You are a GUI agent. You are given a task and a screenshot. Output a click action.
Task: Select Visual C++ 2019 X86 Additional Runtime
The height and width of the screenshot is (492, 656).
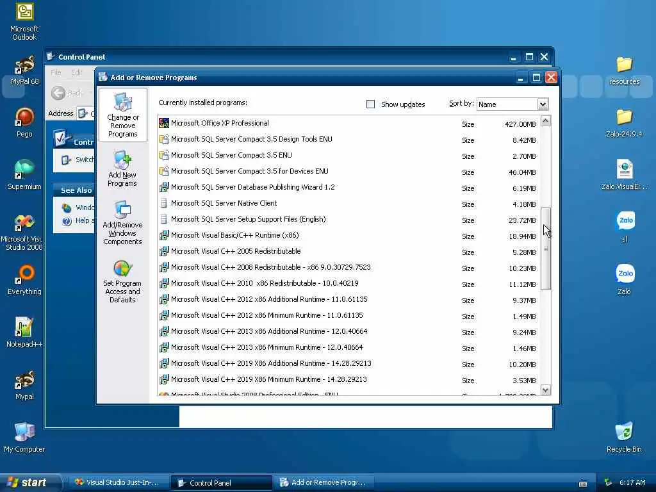(349, 364)
